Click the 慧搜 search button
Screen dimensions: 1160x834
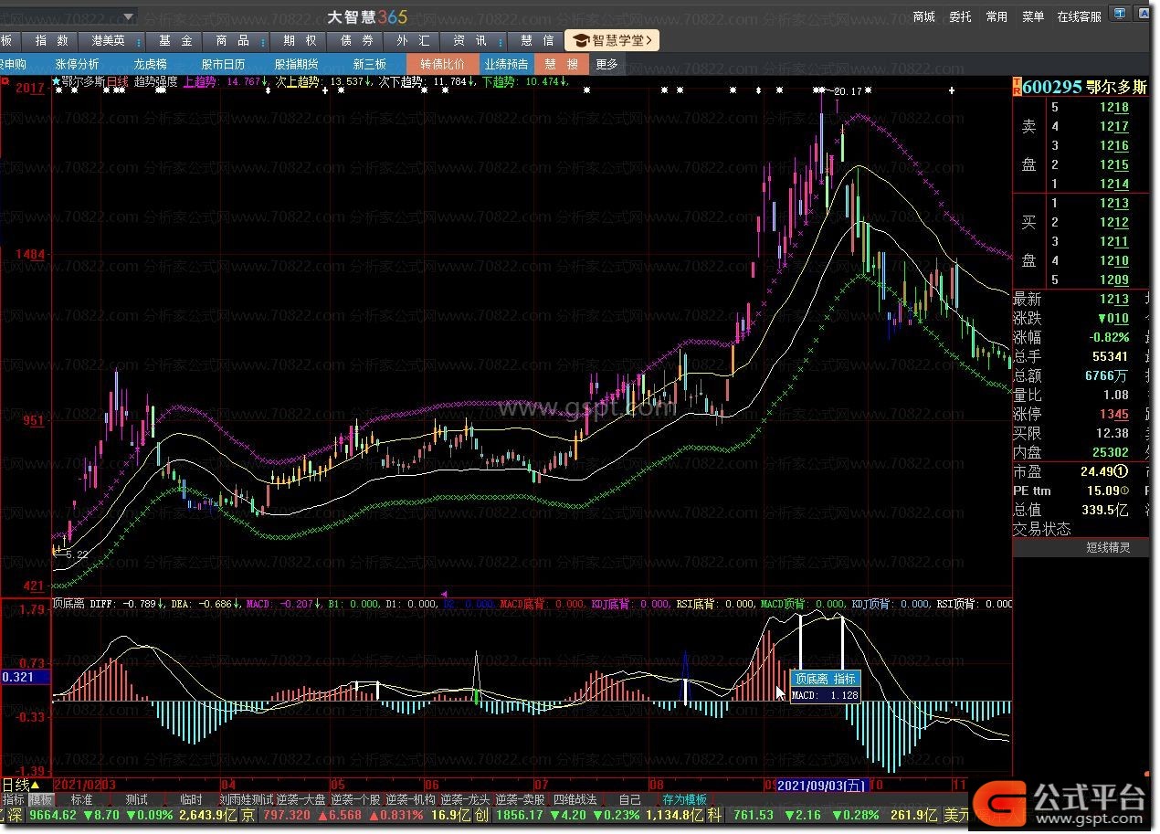[561, 64]
